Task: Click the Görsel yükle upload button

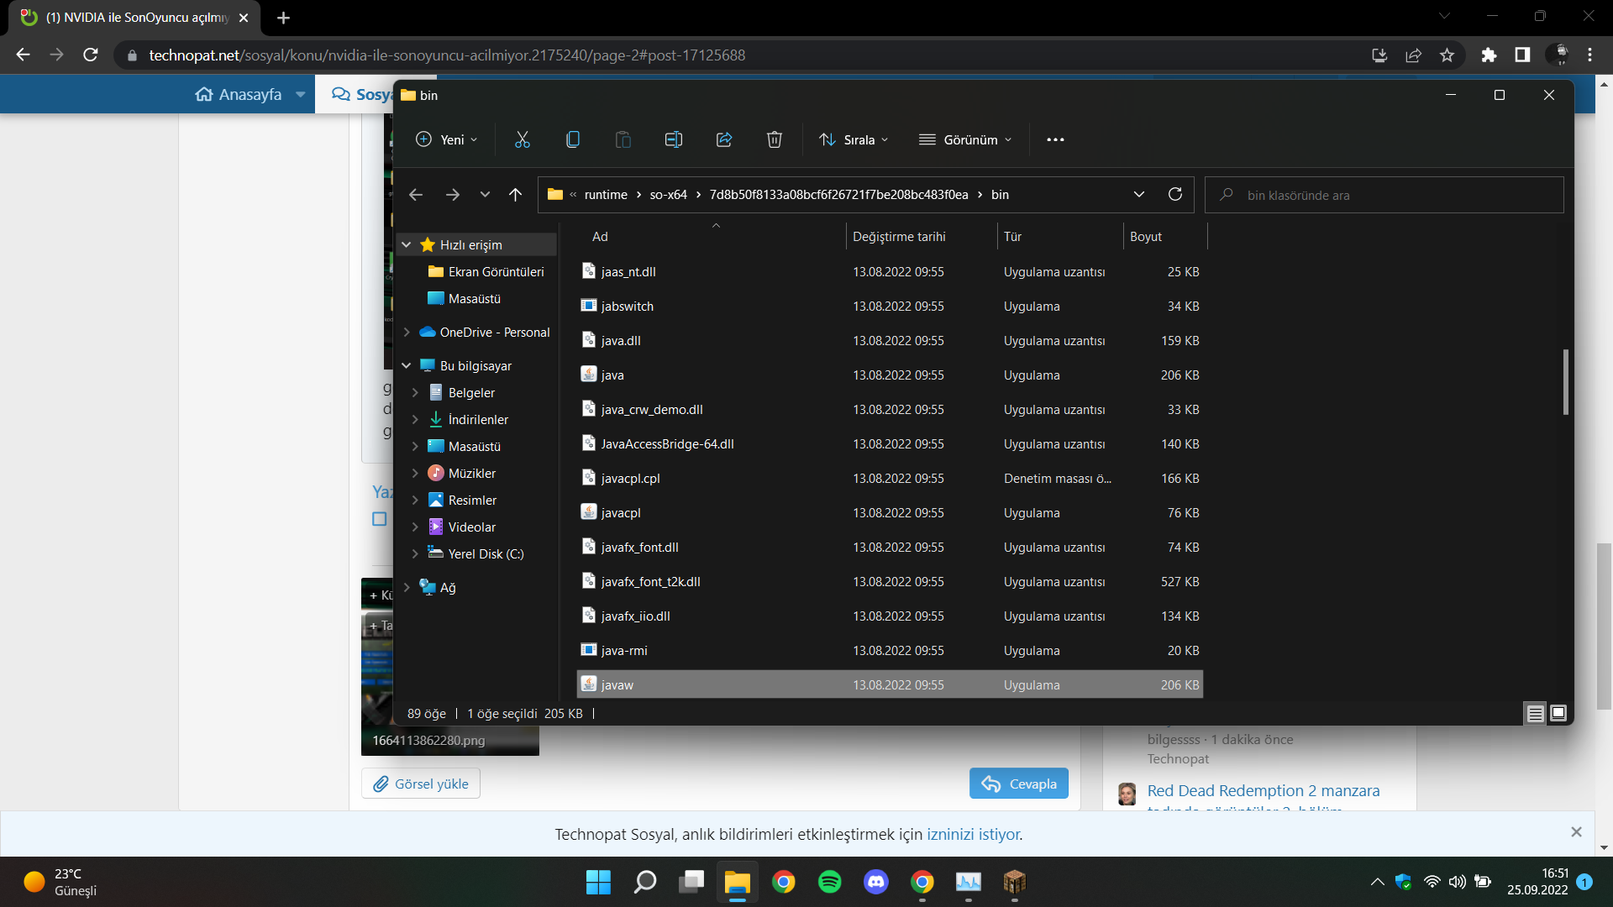Action: [421, 784]
